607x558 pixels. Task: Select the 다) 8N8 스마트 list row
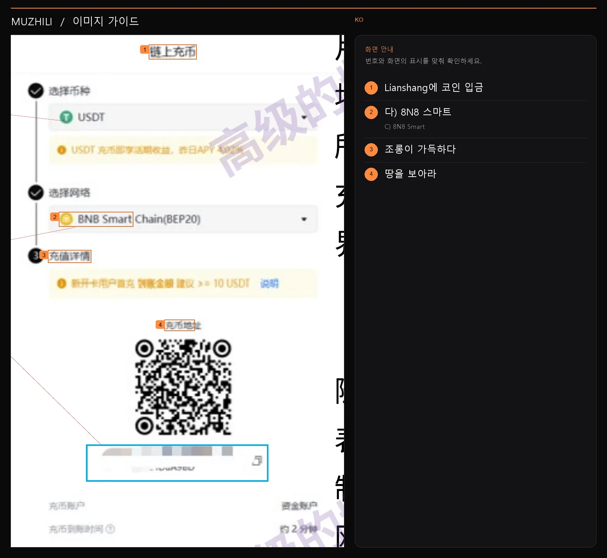[x=475, y=119]
